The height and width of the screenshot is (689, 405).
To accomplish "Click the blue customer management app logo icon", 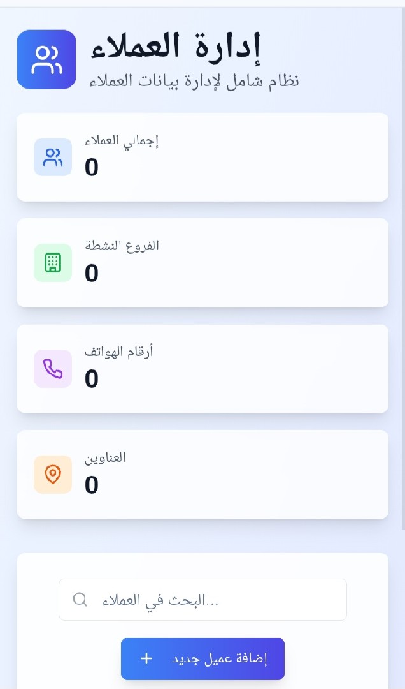I will pyautogui.click(x=46, y=59).
